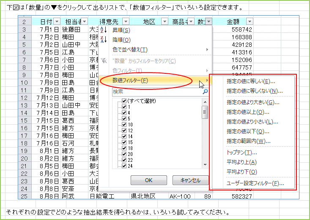Uncheck the checkbox for value 10

[124, 125]
